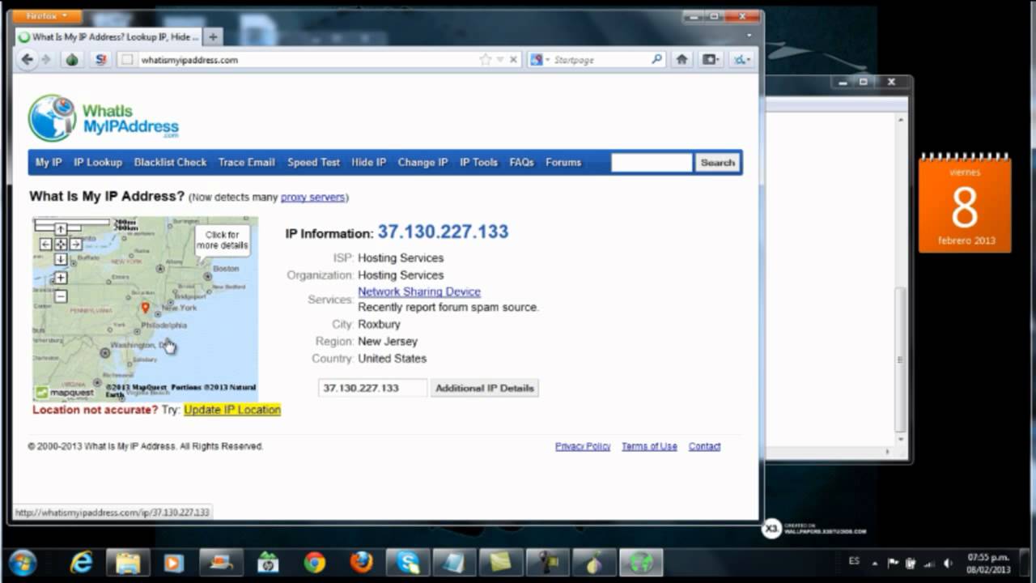Select Change IP in the nav bar
1036x583 pixels.
point(422,162)
